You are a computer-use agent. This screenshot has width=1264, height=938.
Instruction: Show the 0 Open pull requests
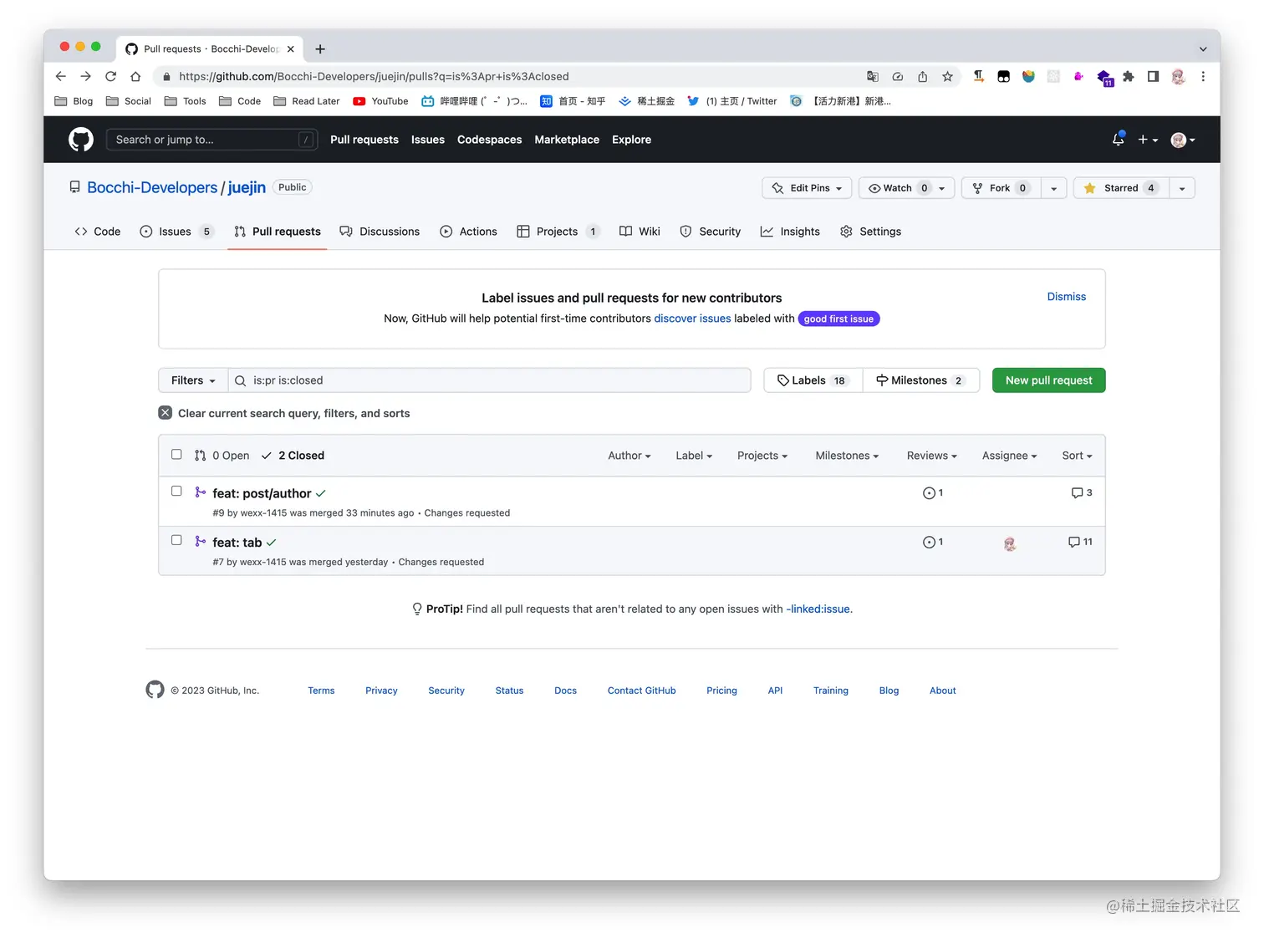[222, 456]
